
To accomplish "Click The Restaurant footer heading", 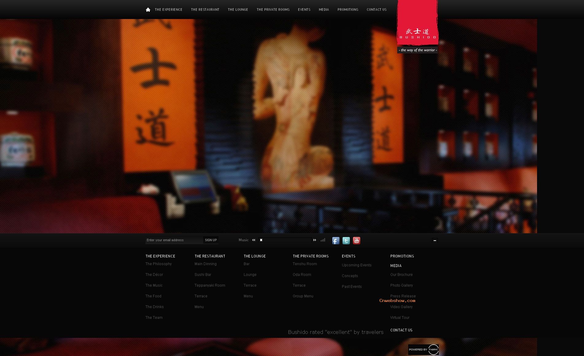I will coord(210,256).
